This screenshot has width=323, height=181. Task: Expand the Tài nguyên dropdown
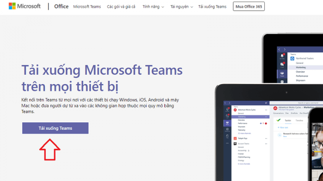tap(181, 6)
